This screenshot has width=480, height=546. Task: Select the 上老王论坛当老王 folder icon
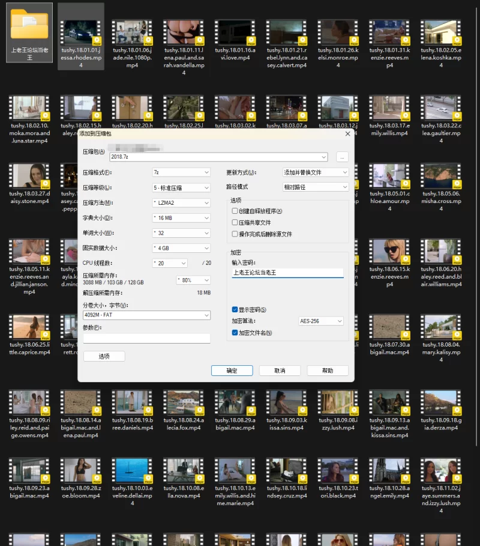point(29,32)
